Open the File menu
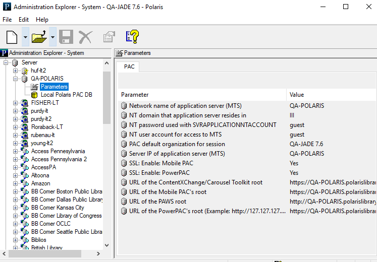The image size is (377, 262). coord(7,20)
